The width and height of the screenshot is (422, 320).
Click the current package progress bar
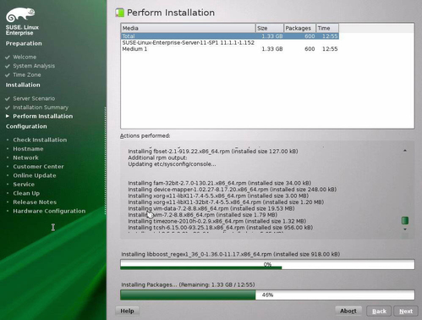coord(267,264)
